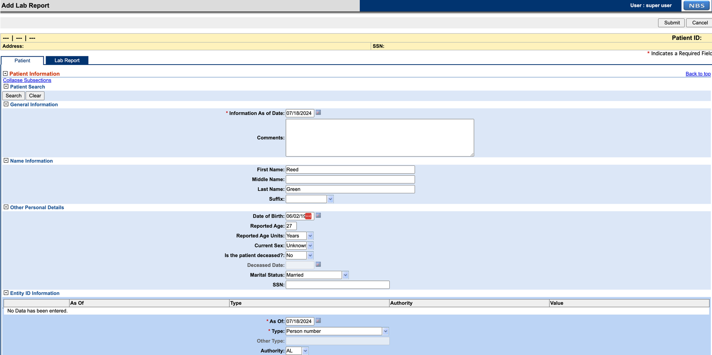Screen dimensions: 712x355
Task: Select the Patient tab
Action: (22, 60)
